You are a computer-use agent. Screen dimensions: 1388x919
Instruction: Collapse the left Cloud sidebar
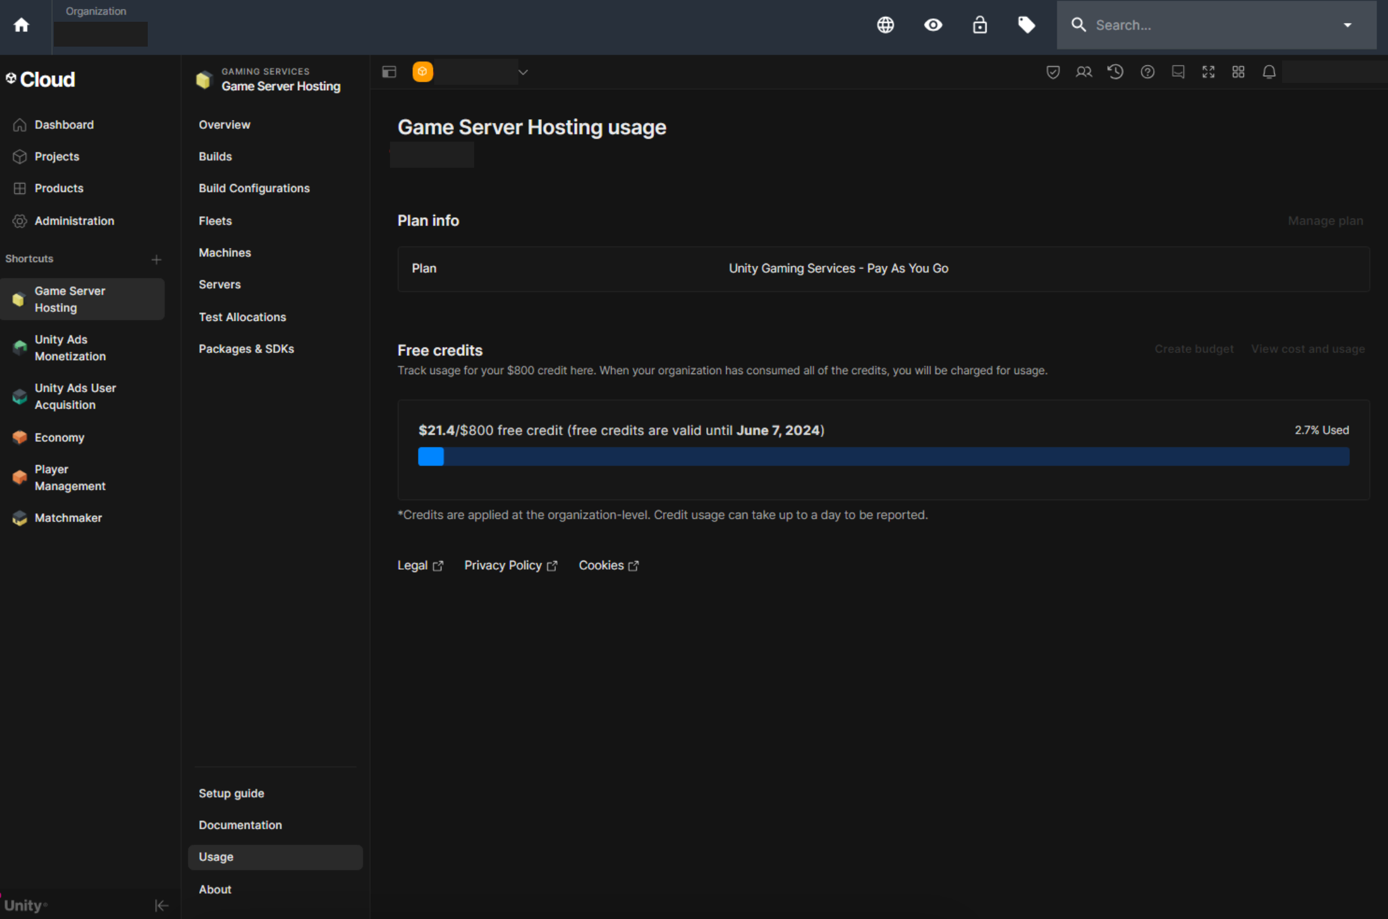[161, 905]
